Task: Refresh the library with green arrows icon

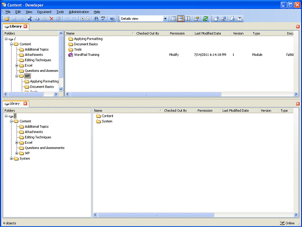Action: click(206, 19)
